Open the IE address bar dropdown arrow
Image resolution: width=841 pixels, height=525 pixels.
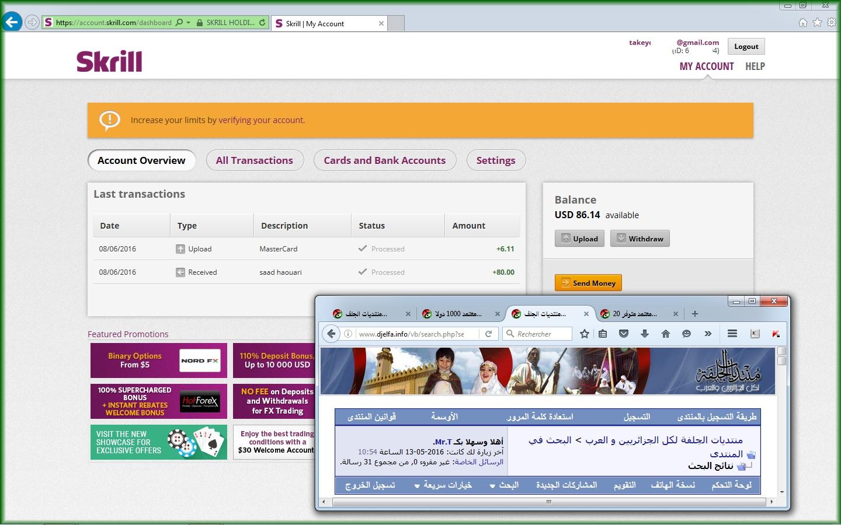click(x=188, y=23)
